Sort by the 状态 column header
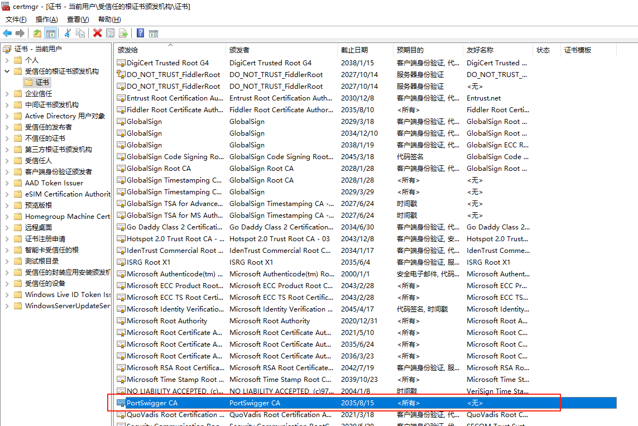The width and height of the screenshot is (638, 426). pyautogui.click(x=546, y=50)
